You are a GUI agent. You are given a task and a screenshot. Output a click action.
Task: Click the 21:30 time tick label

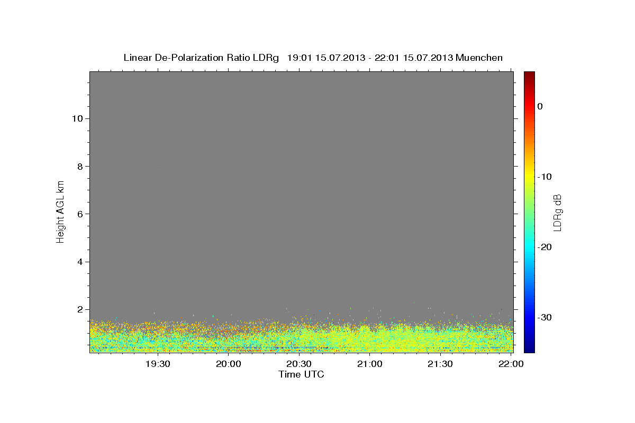(440, 364)
